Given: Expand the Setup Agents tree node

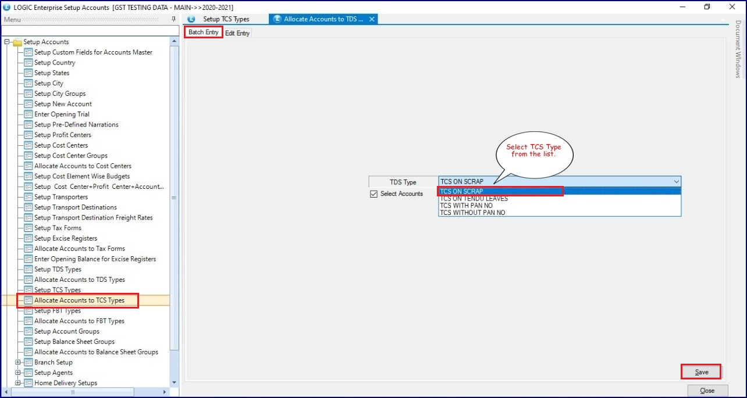Looking at the screenshot, I should (17, 373).
